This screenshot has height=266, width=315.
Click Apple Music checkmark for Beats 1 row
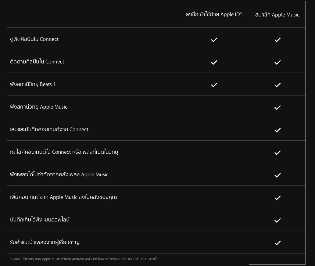point(277,85)
